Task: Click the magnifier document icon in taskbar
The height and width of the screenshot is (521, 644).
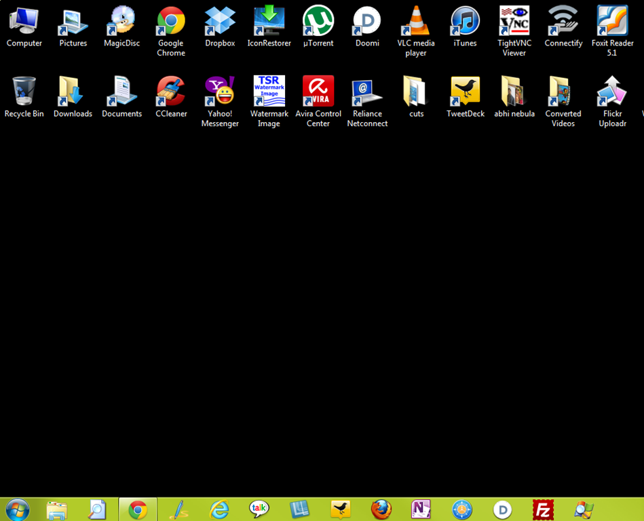Action: pyautogui.click(x=97, y=510)
